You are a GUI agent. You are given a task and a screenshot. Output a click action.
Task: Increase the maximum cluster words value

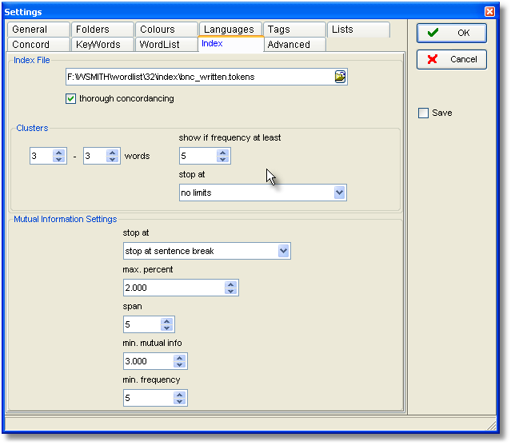click(113, 153)
